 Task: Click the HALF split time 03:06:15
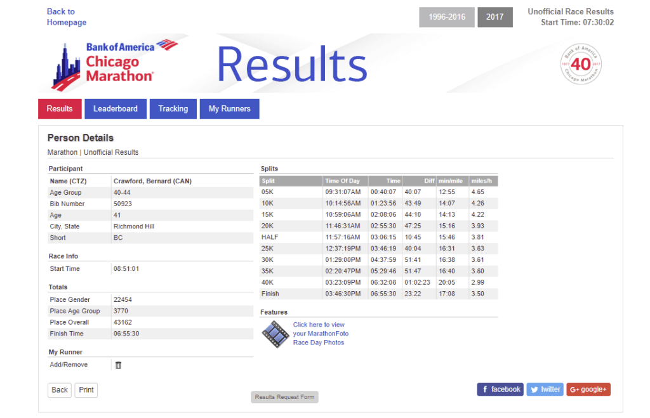[x=383, y=237]
